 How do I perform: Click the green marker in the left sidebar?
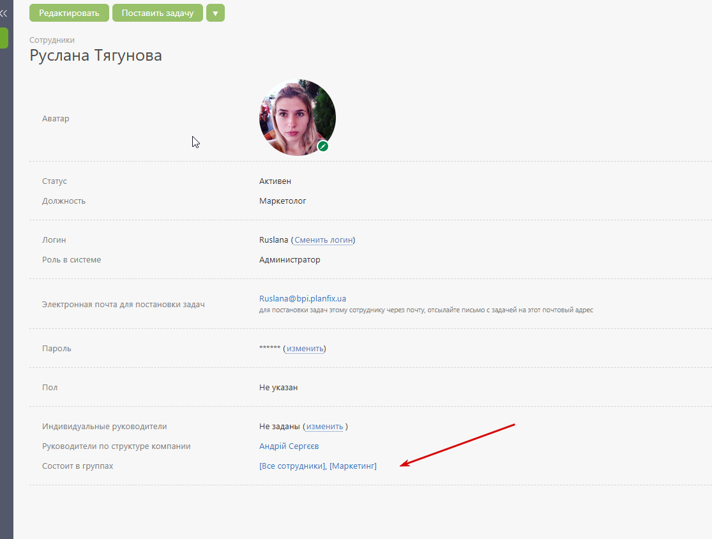click(4, 38)
